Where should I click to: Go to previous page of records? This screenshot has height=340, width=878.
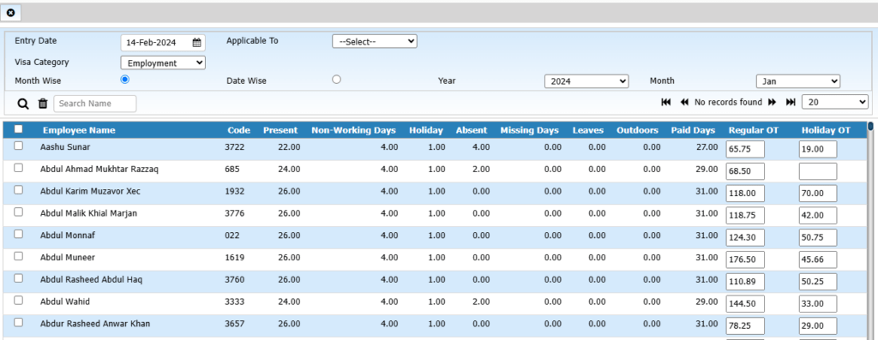coord(684,102)
